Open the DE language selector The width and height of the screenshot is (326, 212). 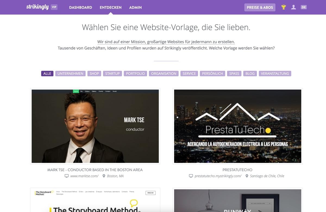(304, 7)
